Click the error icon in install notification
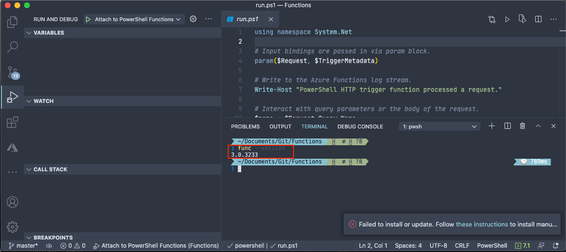 (x=352, y=224)
